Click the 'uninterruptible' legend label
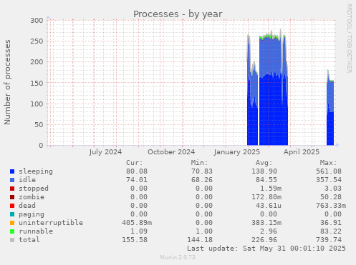Viewport: 356px width, 265px height. pyautogui.click(x=51, y=223)
